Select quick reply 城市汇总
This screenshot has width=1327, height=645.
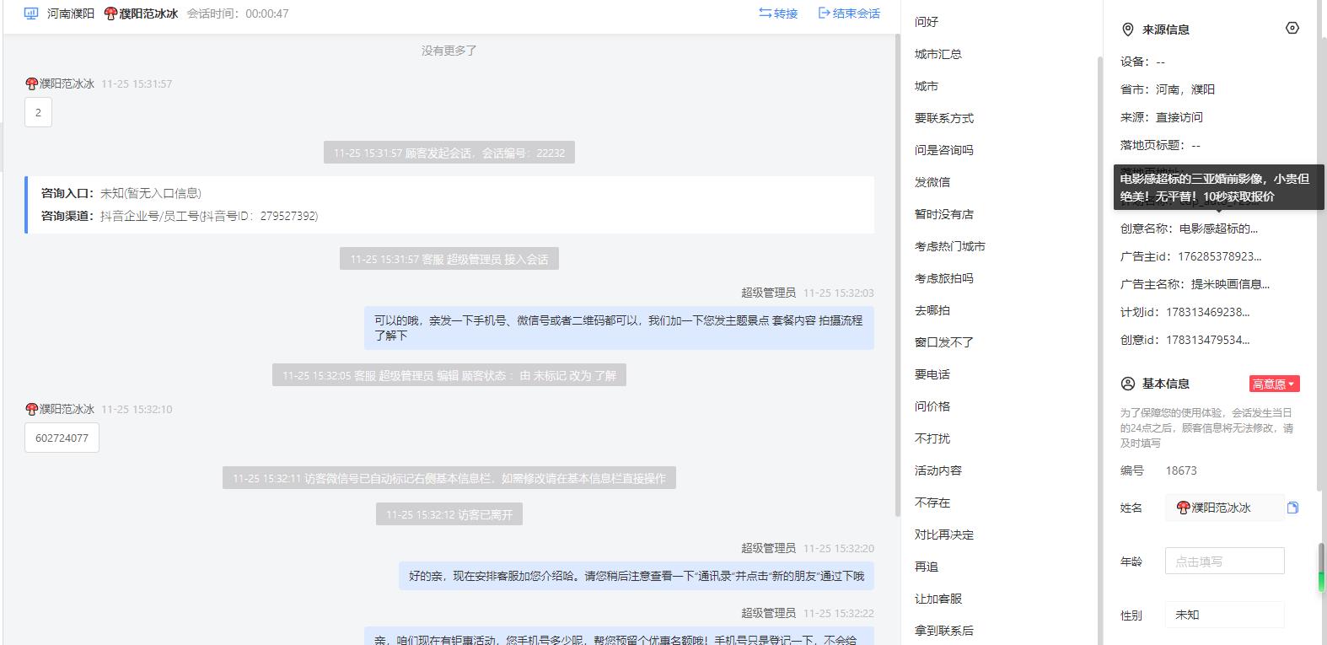pos(938,54)
